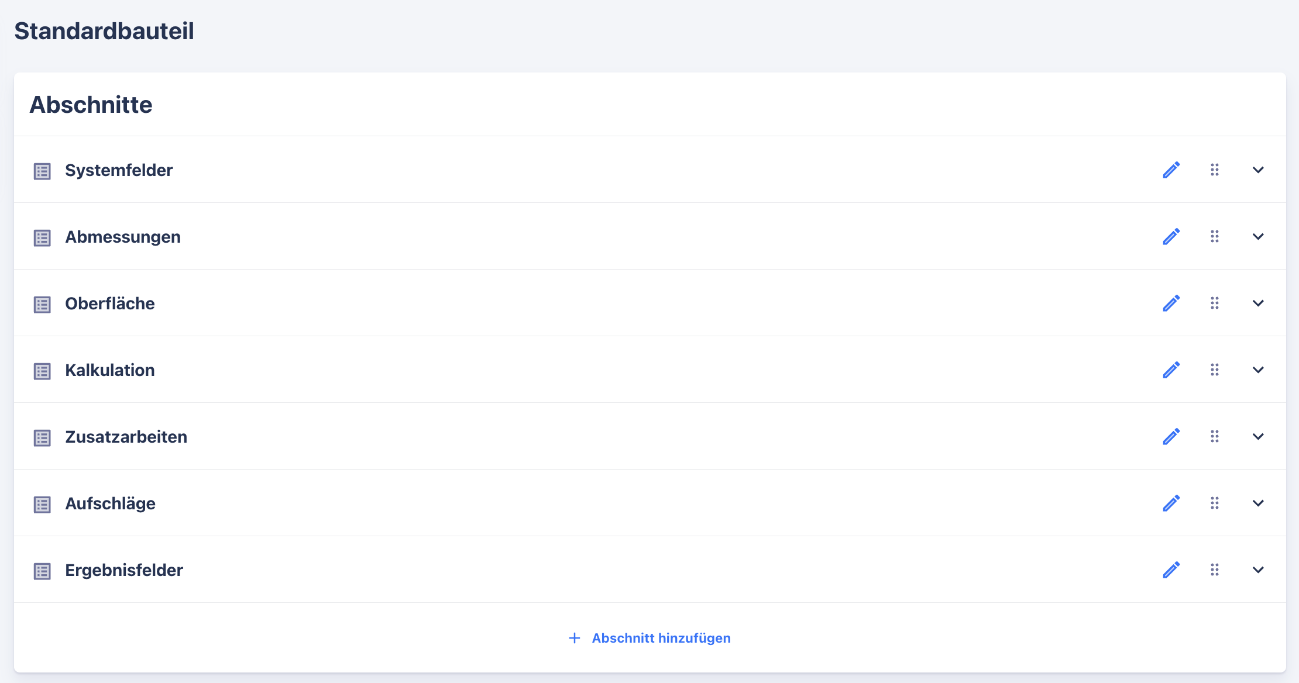Expand the Systemfelder section chevron
The width and height of the screenshot is (1299, 683).
(x=1258, y=170)
